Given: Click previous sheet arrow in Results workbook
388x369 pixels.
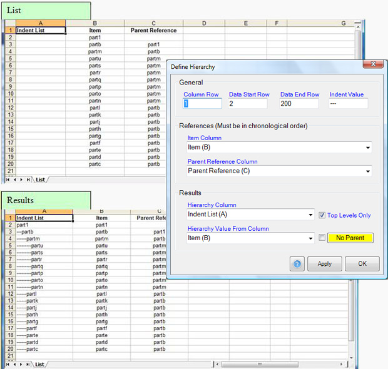Looking at the screenshot, I should (x=14, y=364).
